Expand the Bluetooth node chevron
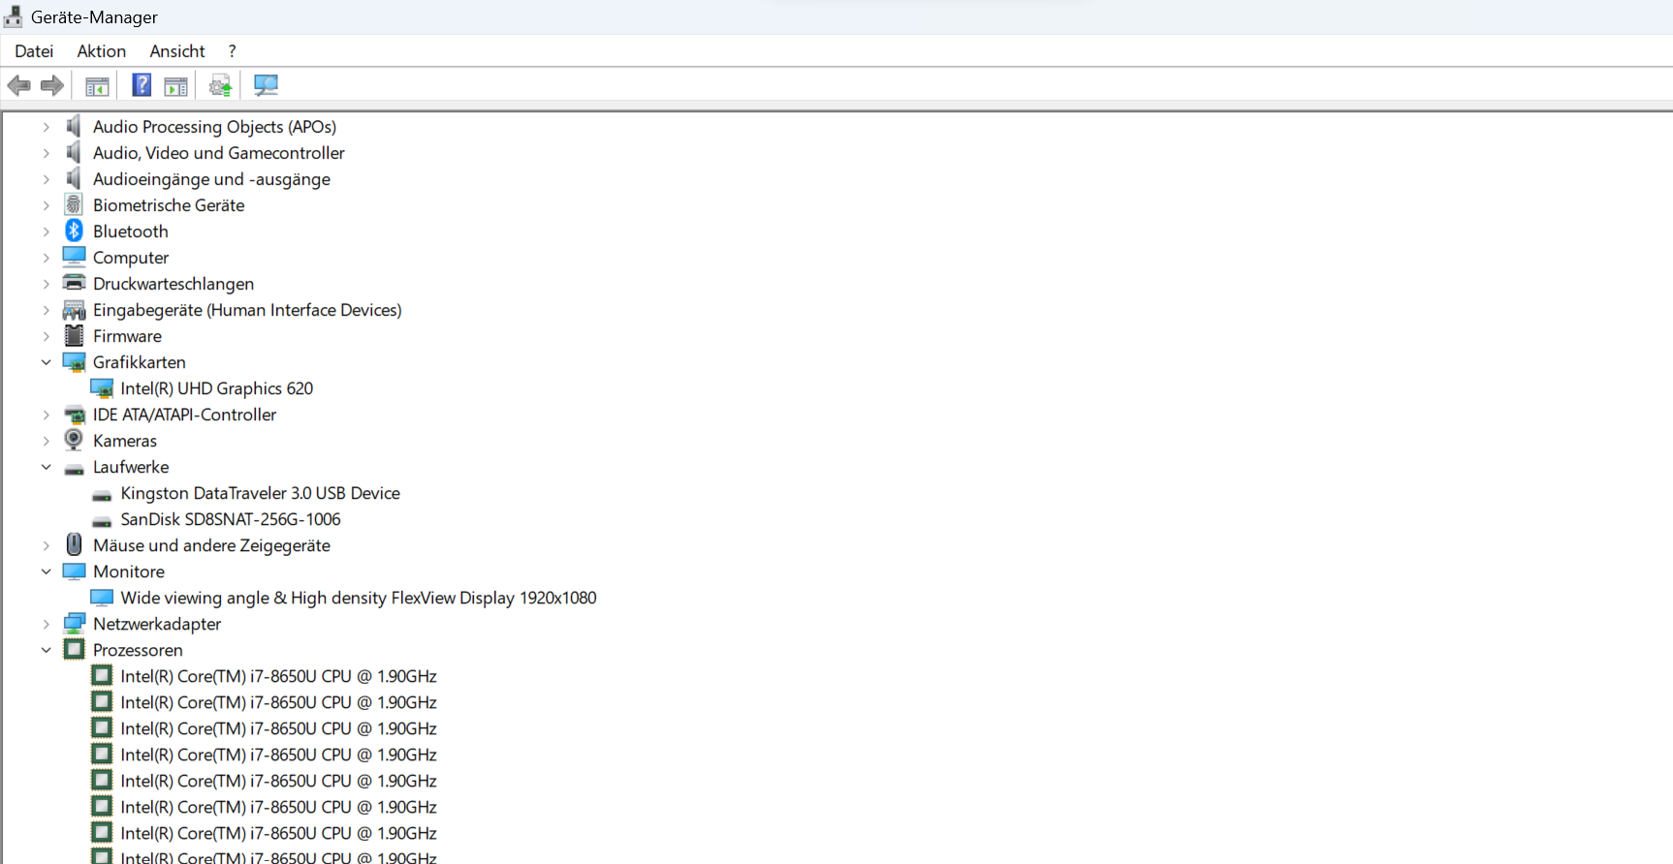This screenshot has height=864, width=1673. click(x=46, y=231)
